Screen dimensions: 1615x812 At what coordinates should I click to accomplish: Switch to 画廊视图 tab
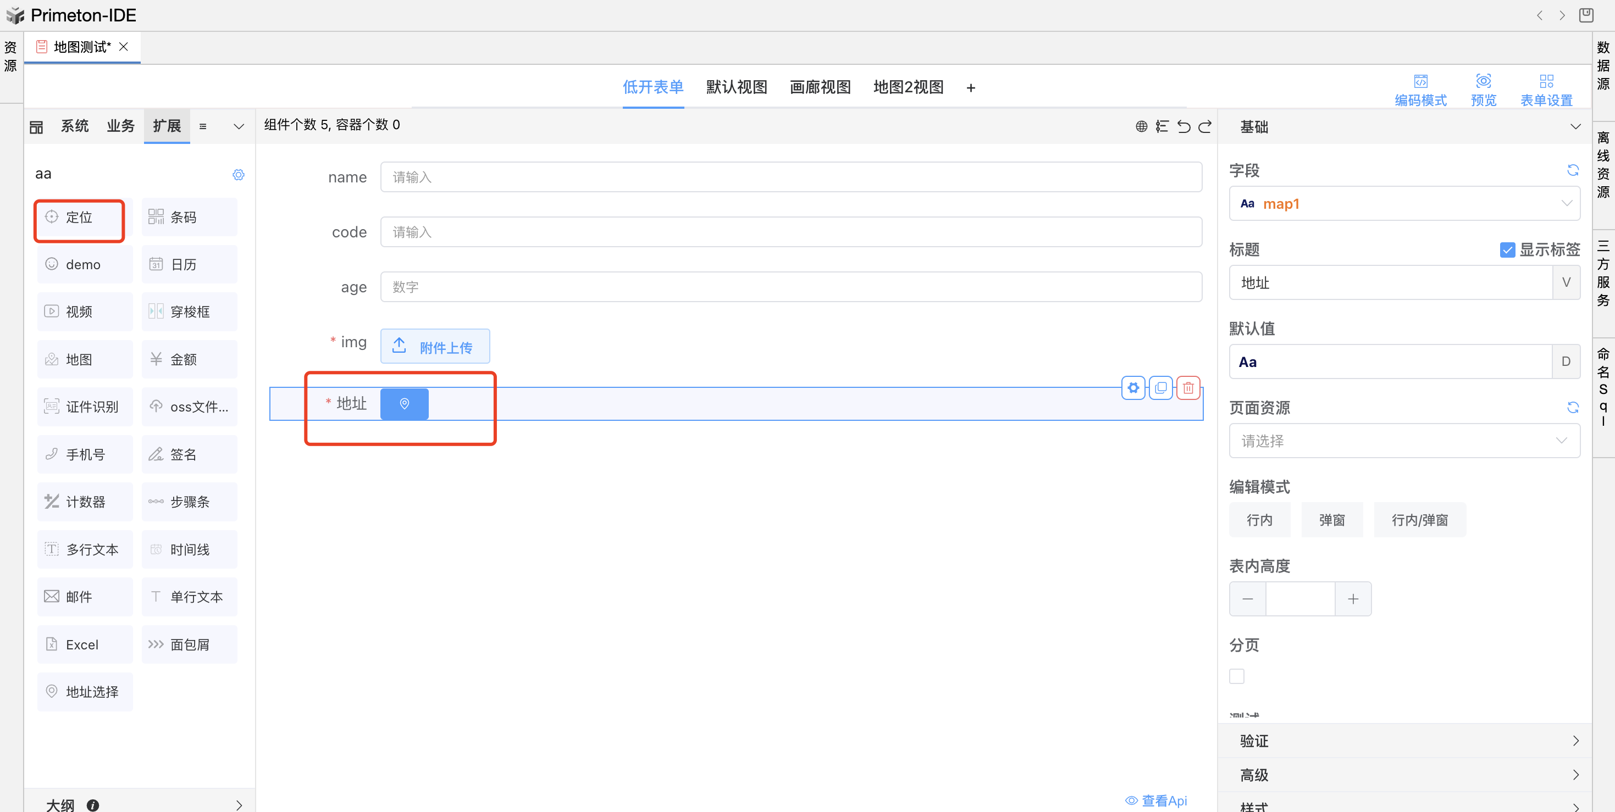point(820,87)
